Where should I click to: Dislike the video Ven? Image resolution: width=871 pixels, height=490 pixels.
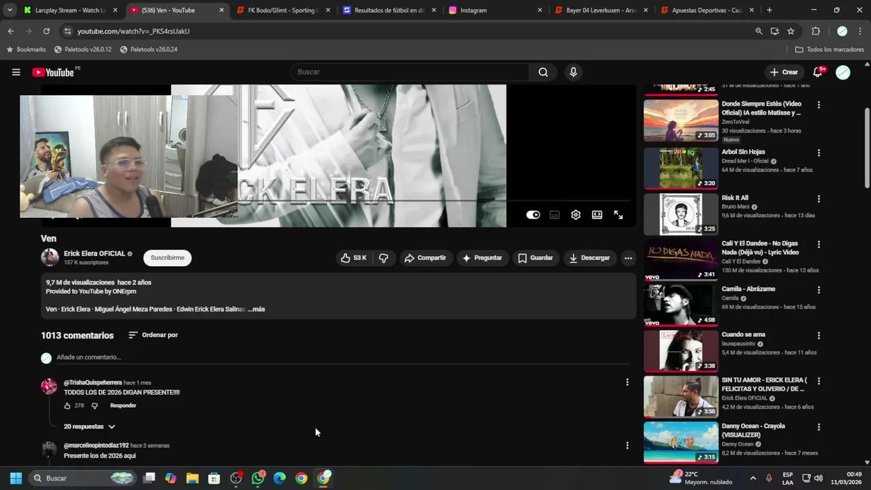point(384,258)
